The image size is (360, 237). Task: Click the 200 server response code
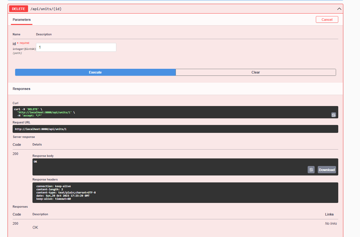[15, 154]
